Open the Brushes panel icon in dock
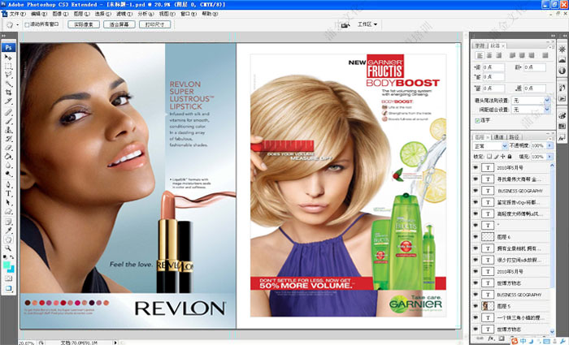The height and width of the screenshot is (345, 569). click(x=562, y=115)
